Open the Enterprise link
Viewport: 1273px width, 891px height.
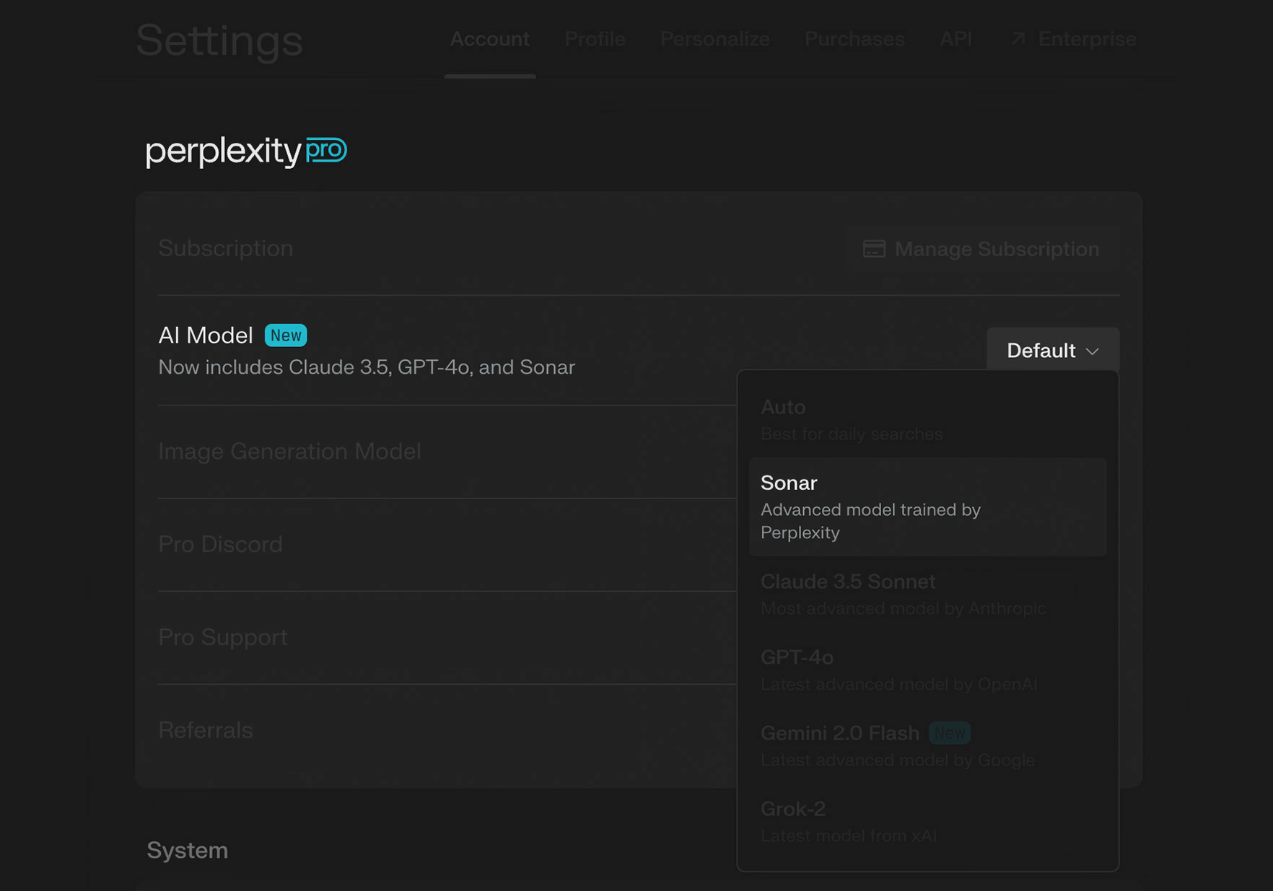(x=1074, y=39)
